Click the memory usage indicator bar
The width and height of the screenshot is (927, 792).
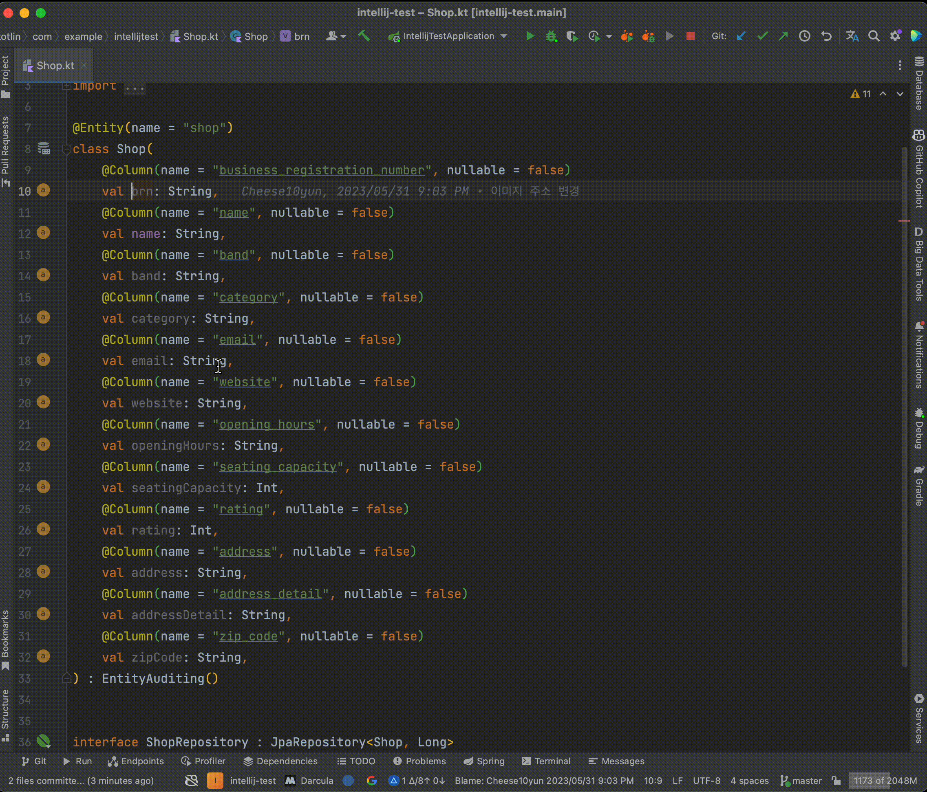pos(885,780)
